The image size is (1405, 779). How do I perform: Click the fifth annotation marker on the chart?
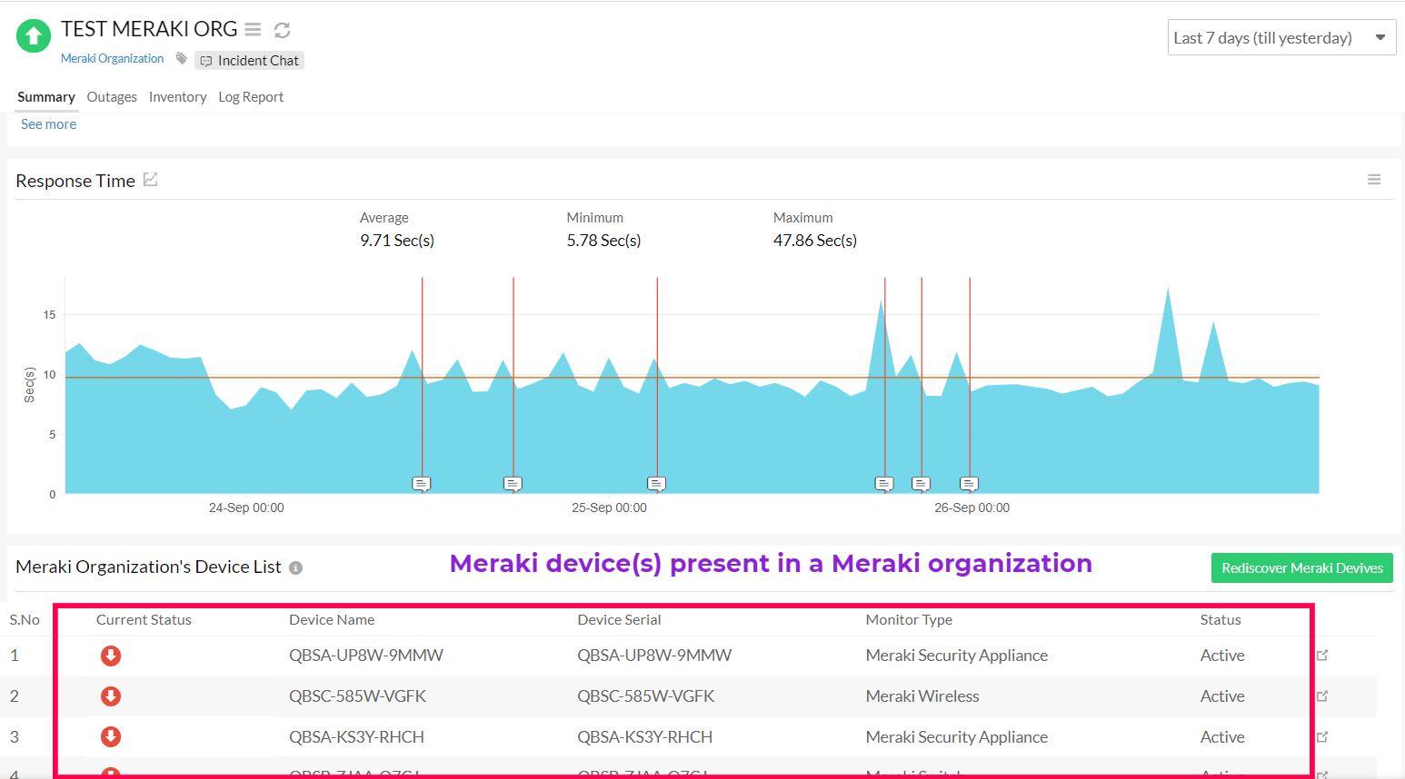click(x=922, y=484)
